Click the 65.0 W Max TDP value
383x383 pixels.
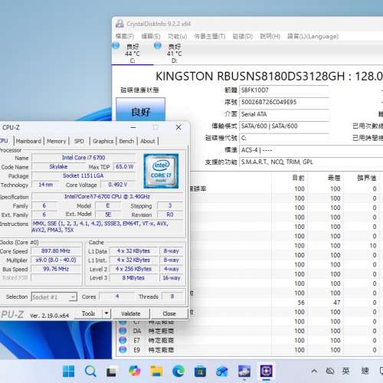point(125,167)
